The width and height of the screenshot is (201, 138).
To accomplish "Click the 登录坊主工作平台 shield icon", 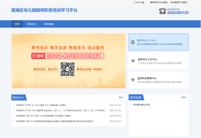I will pos(133,61).
